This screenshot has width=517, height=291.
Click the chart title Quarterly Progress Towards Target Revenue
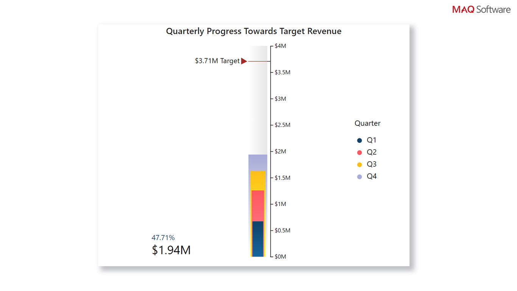click(254, 31)
